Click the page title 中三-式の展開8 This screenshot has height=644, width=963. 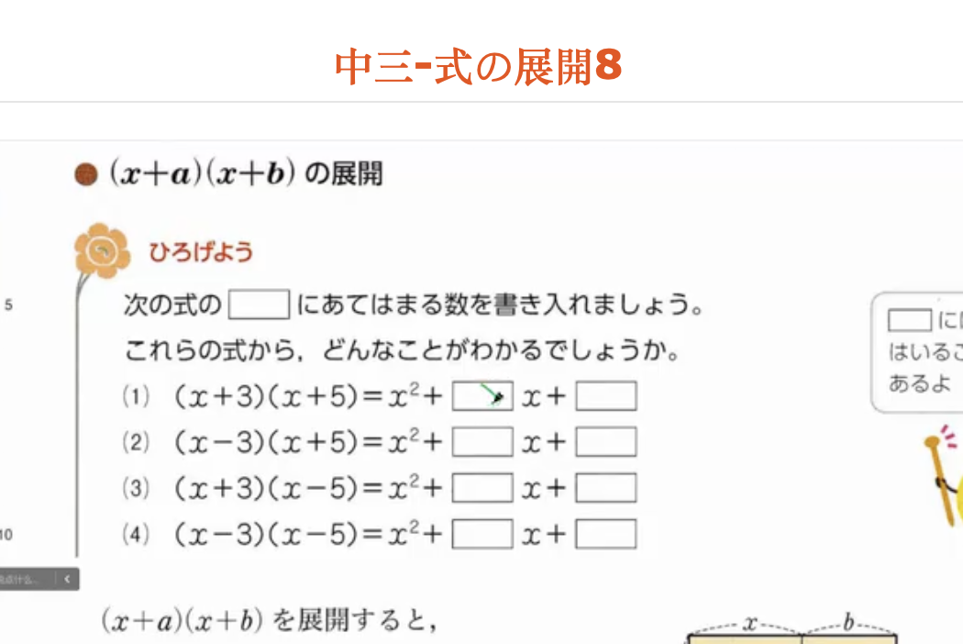[479, 66]
